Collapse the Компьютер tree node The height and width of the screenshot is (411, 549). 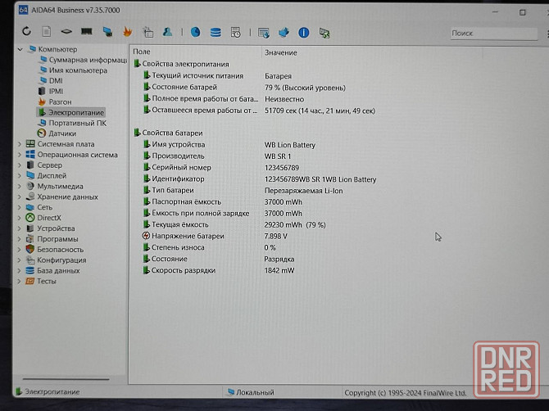pyautogui.click(x=20, y=49)
